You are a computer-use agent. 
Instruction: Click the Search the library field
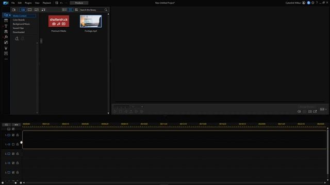pos(92,10)
